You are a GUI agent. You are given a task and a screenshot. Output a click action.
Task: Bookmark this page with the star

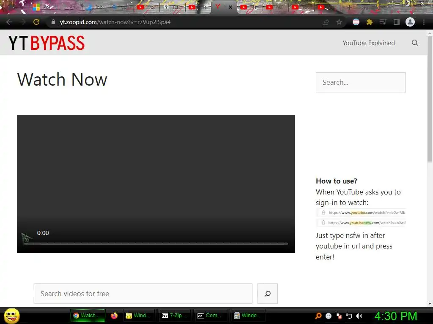coord(339,22)
